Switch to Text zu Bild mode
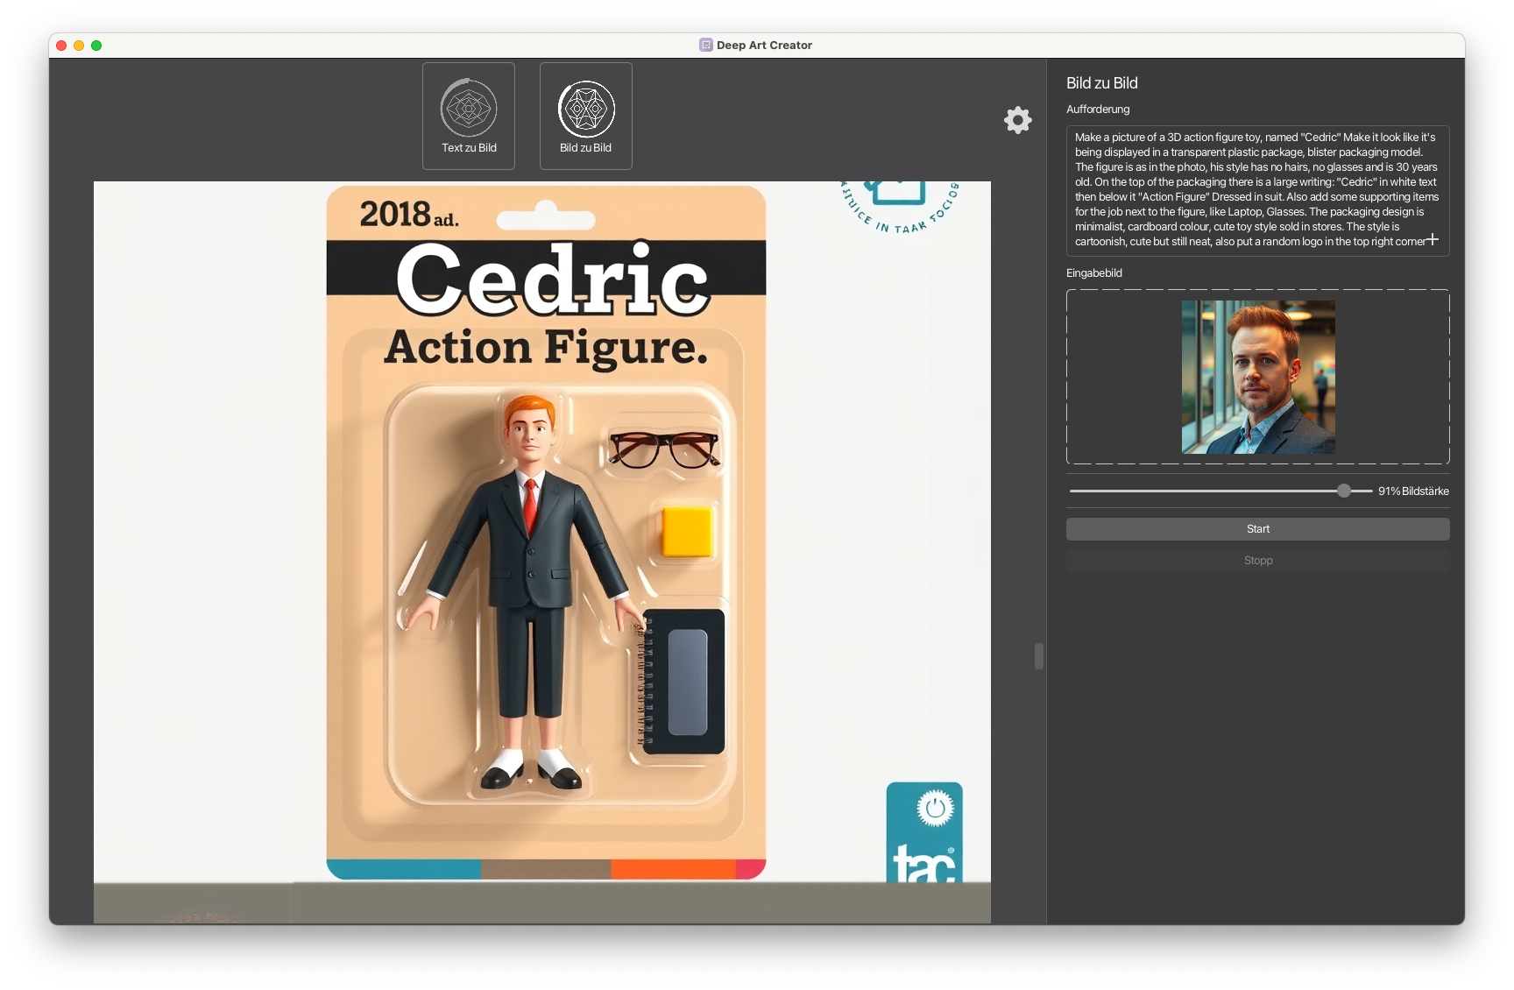This screenshot has height=990, width=1514. click(468, 116)
